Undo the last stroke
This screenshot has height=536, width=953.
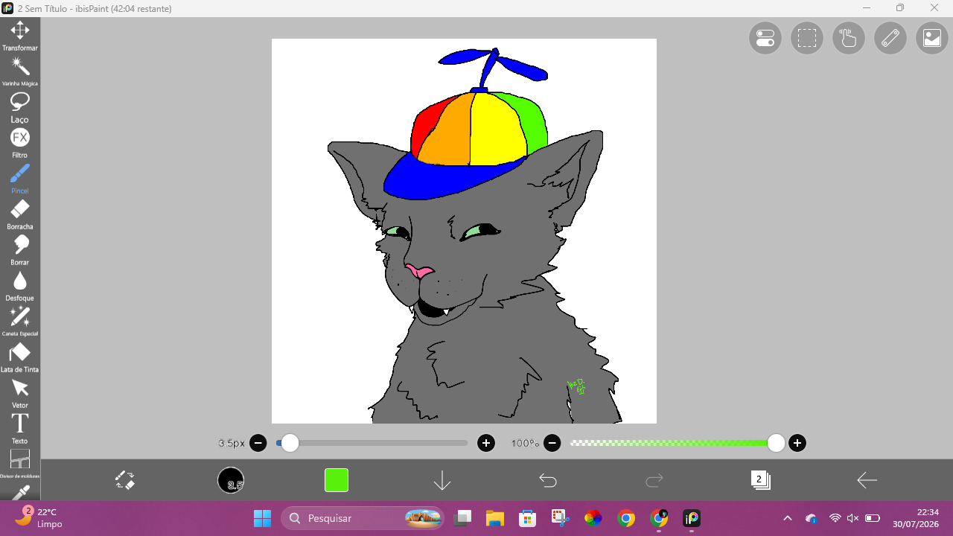tap(548, 480)
